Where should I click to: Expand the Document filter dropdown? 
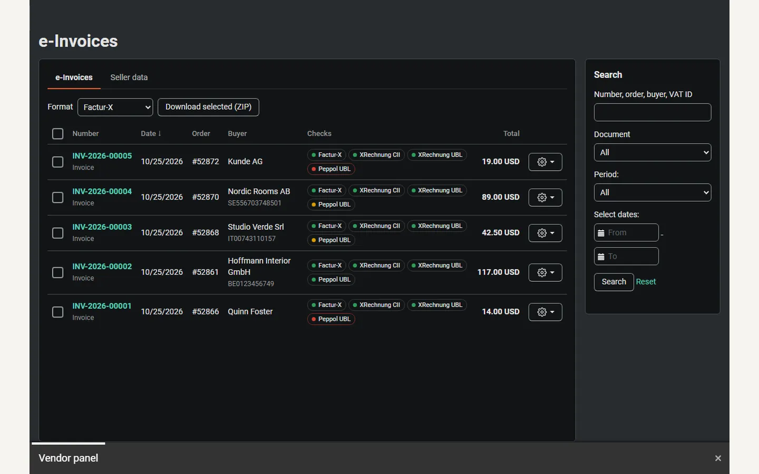pyautogui.click(x=653, y=153)
